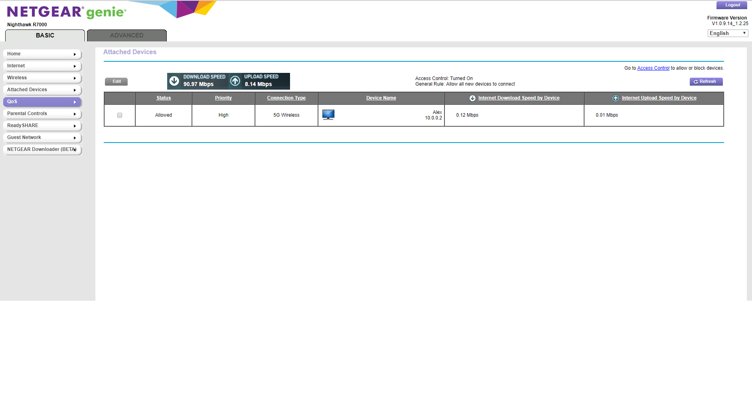Click the NETGEAR genie logo
The image size is (752, 413).
click(66, 11)
